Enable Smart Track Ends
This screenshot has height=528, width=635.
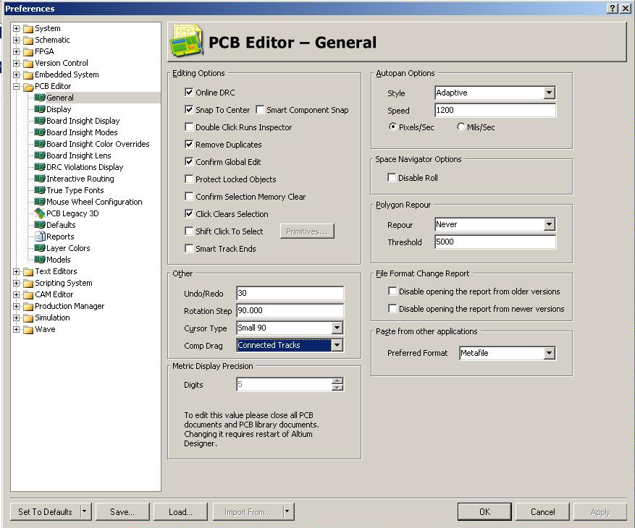(189, 248)
